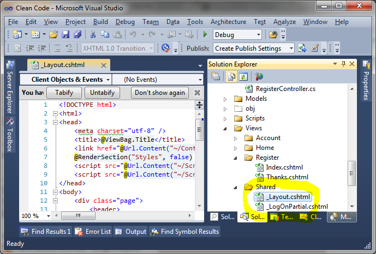
Task: Click the Tabify button
Action: coord(64,93)
